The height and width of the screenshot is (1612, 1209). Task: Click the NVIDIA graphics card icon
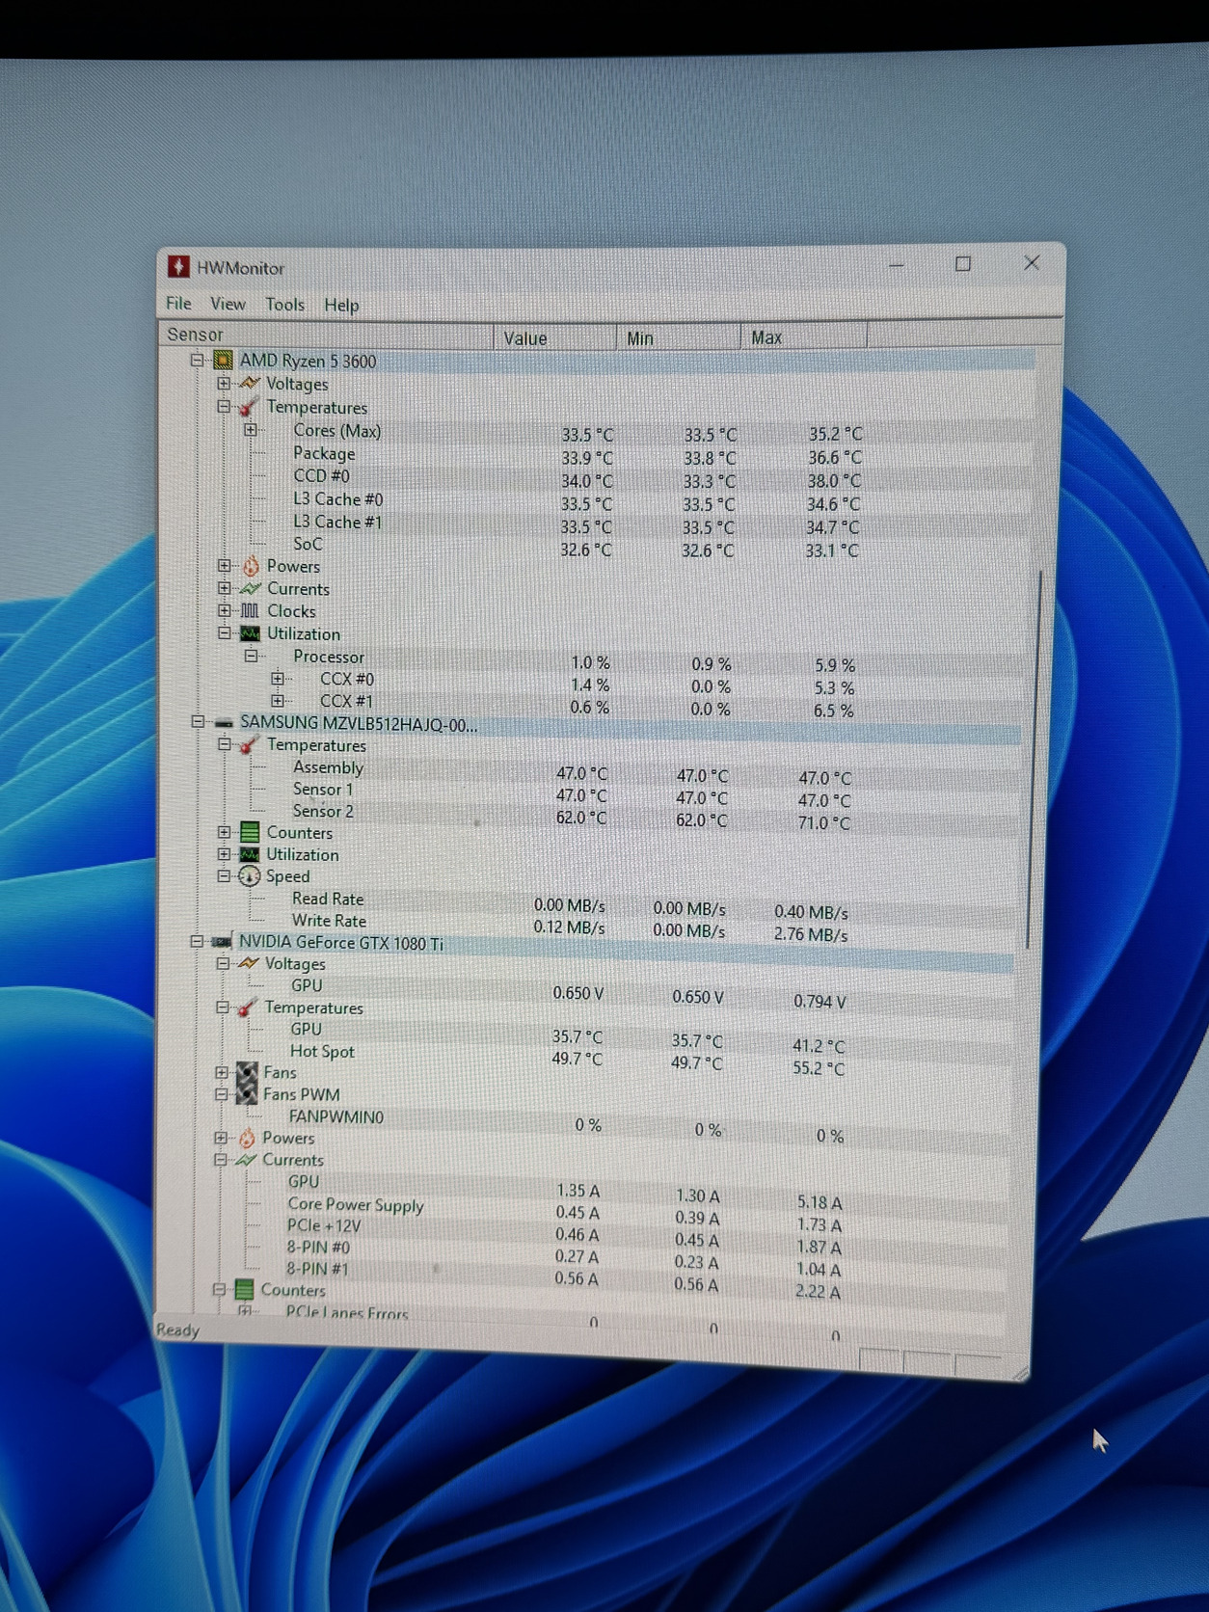click(222, 942)
